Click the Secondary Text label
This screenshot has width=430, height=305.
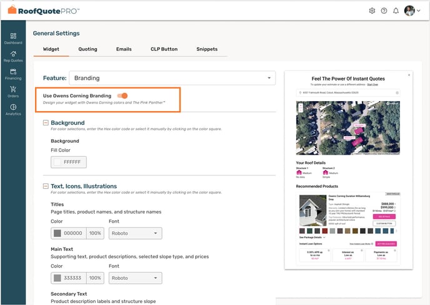pos(69,294)
